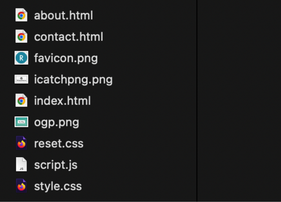Image resolution: width=281 pixels, height=202 pixels.
Task: Select the index.html file name
Action: pyautogui.click(x=62, y=101)
